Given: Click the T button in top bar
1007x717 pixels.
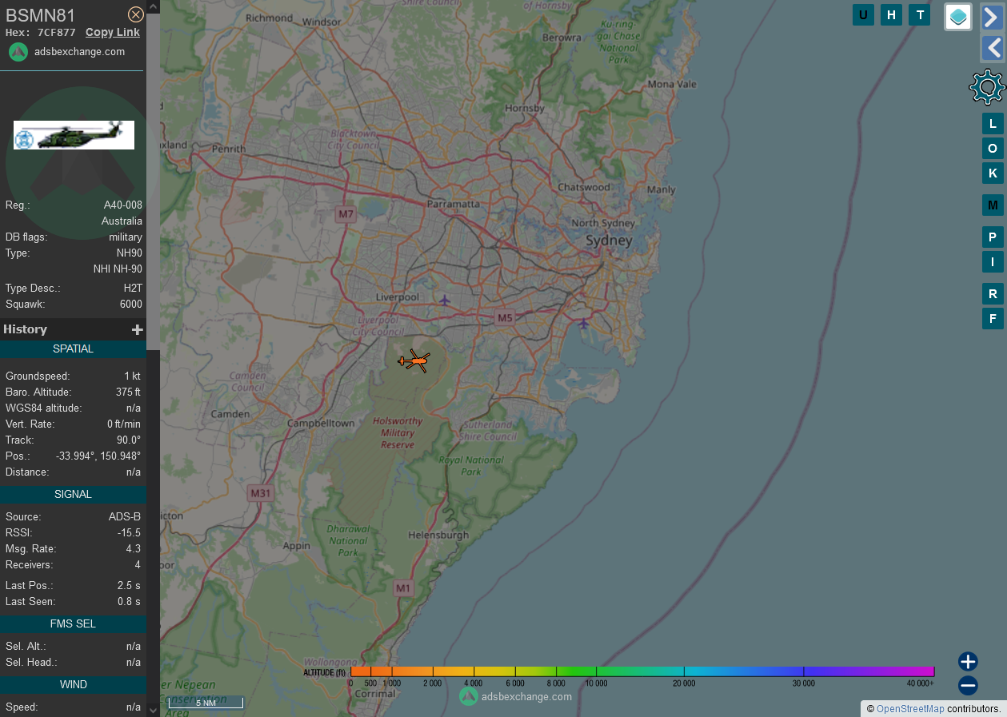Looking at the screenshot, I should point(920,15).
